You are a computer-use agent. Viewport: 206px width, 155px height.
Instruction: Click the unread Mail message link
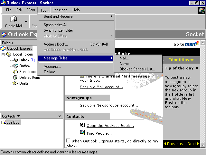[126, 76]
